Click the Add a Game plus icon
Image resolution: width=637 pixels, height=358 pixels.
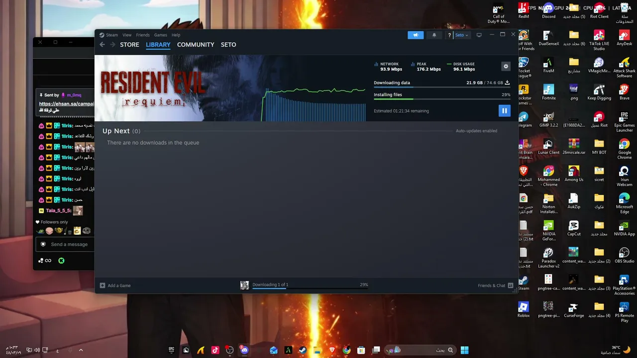coord(103,285)
